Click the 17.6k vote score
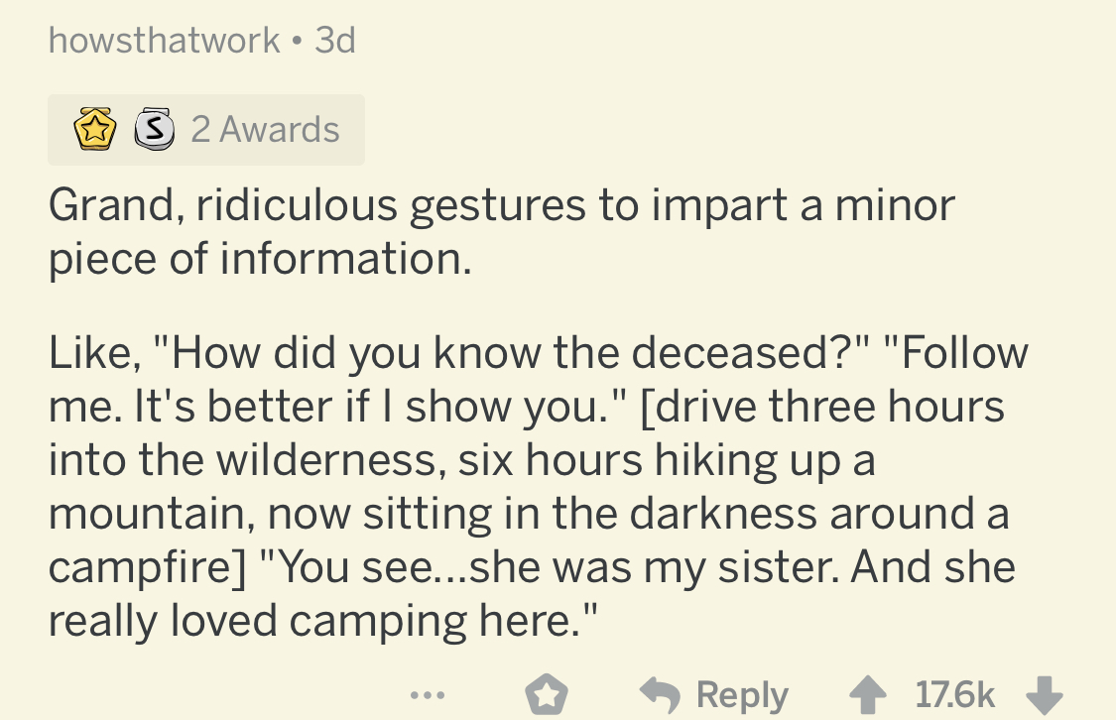 pyautogui.click(x=954, y=695)
